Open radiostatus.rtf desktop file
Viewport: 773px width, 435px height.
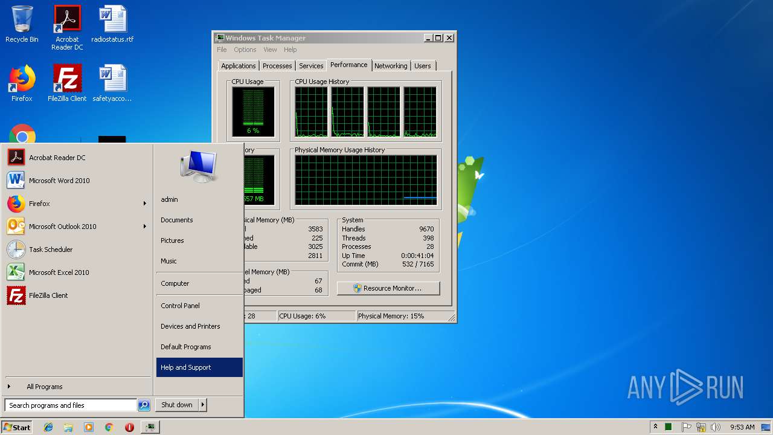click(x=112, y=24)
